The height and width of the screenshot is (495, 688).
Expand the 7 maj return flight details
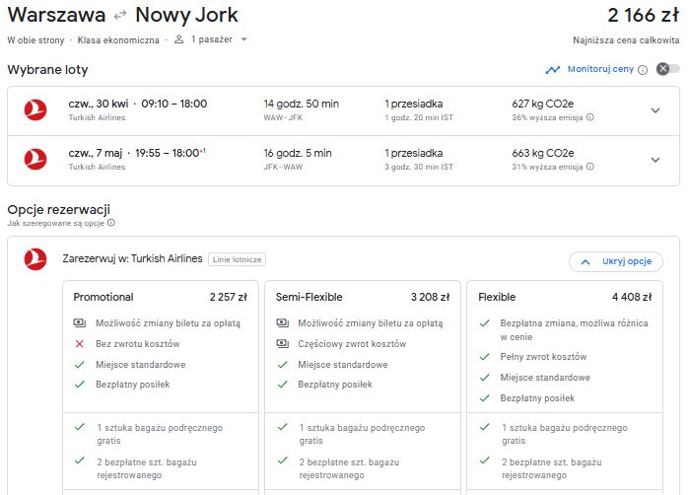pos(655,160)
